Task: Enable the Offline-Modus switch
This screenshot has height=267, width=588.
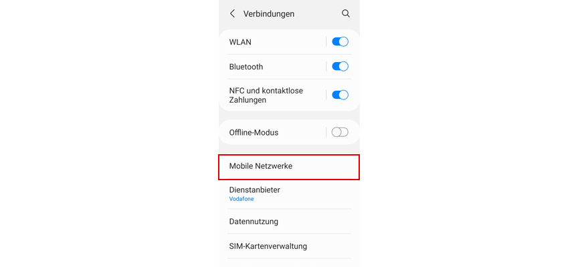Action: 340,132
